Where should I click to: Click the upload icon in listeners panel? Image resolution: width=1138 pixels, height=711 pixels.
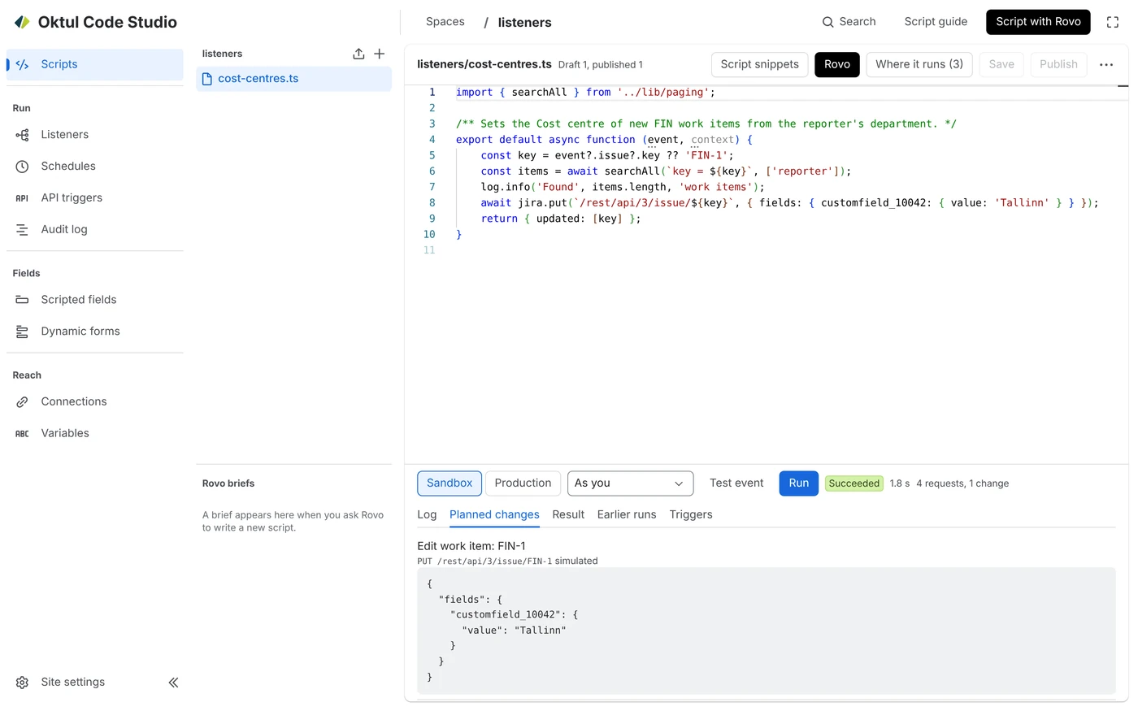[358, 54]
